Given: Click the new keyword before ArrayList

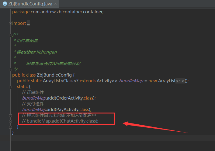Looking at the screenshot, I should pyautogui.click(x=153, y=81).
